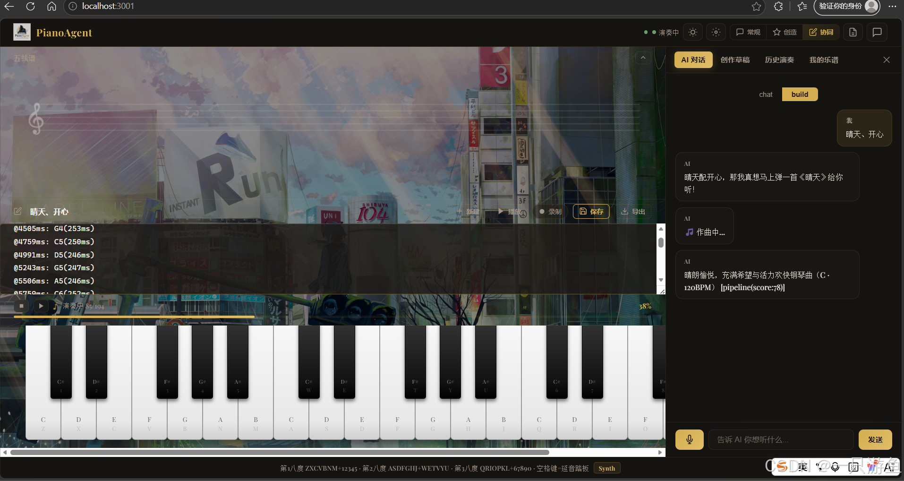The width and height of the screenshot is (904, 481).
Task: Focus the 告诉 AI 你想听什么 input field
Action: tap(781, 439)
